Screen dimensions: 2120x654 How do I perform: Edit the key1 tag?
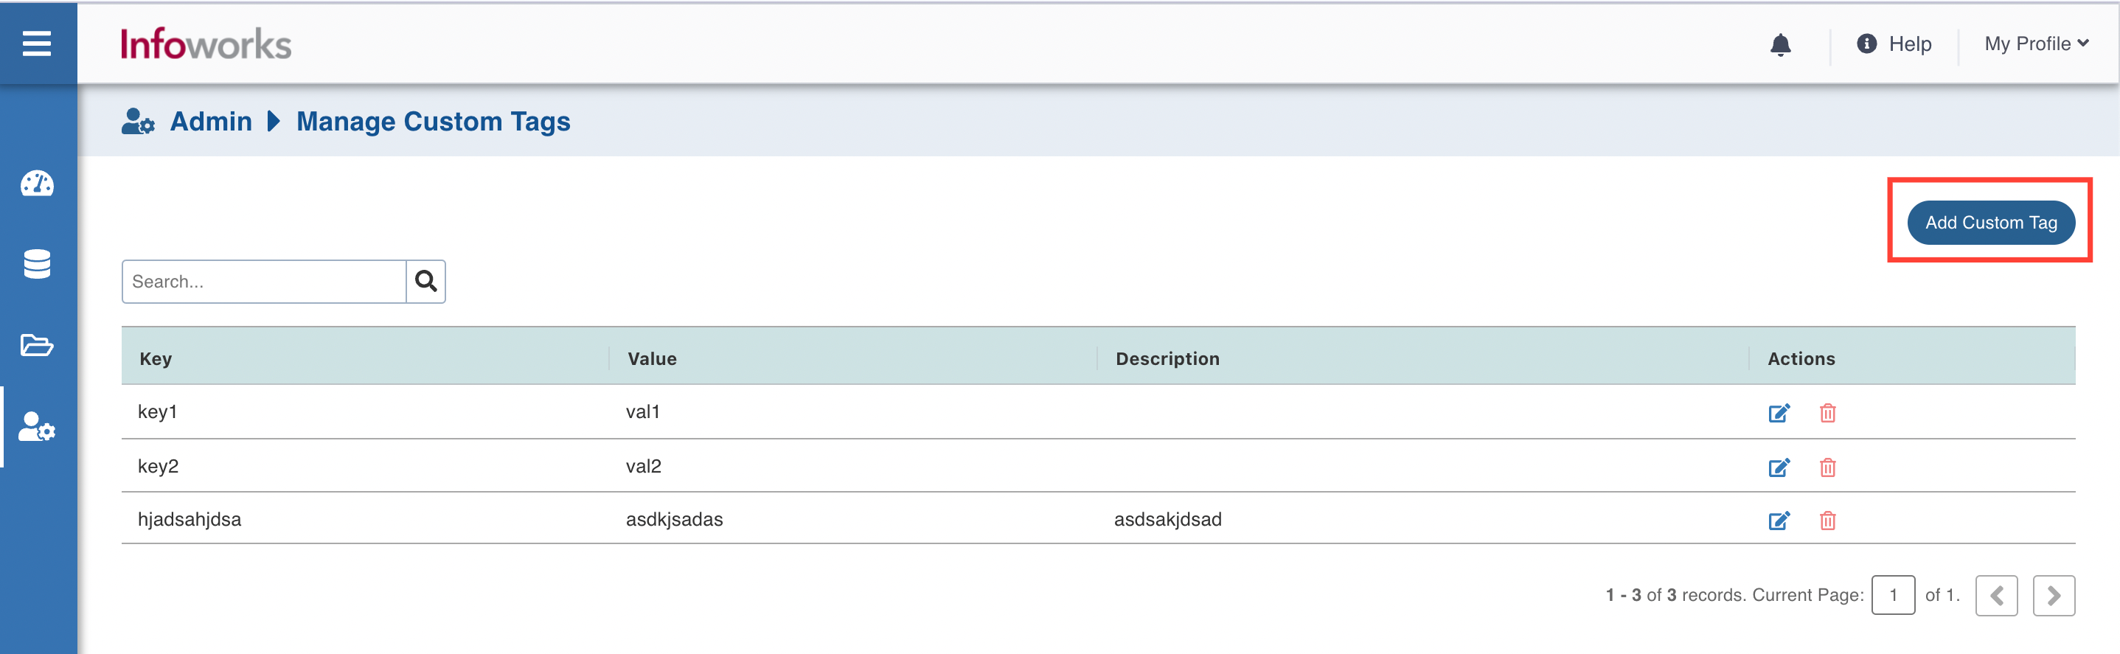click(x=1779, y=412)
